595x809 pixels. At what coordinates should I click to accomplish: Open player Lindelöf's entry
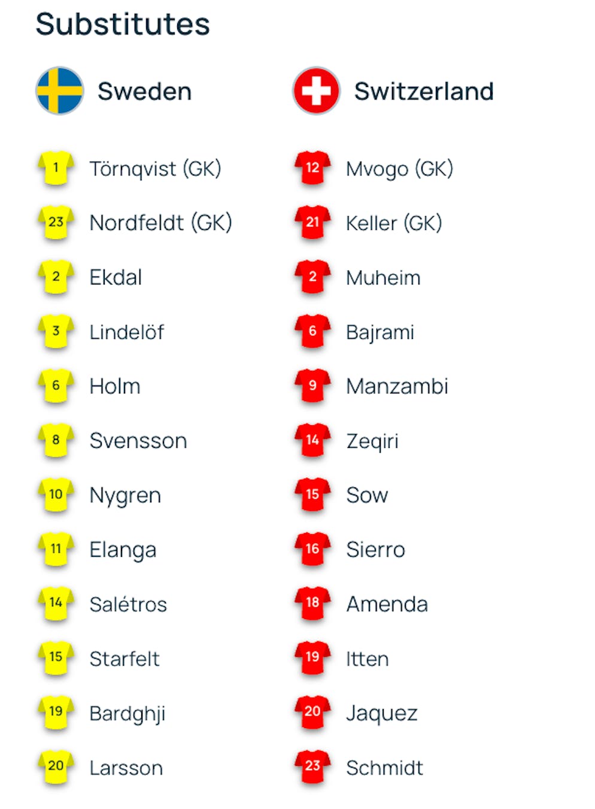coord(126,332)
